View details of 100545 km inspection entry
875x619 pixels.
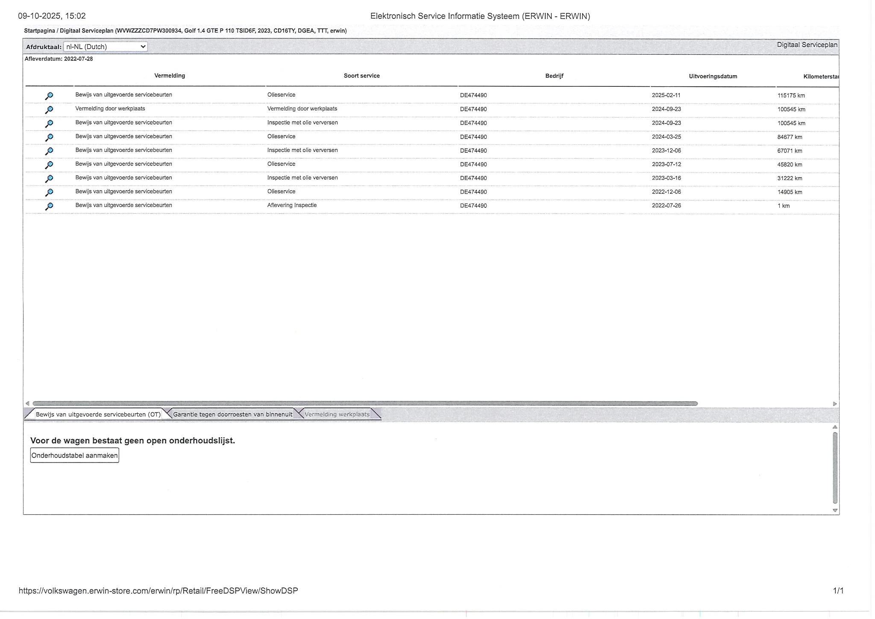click(x=49, y=124)
